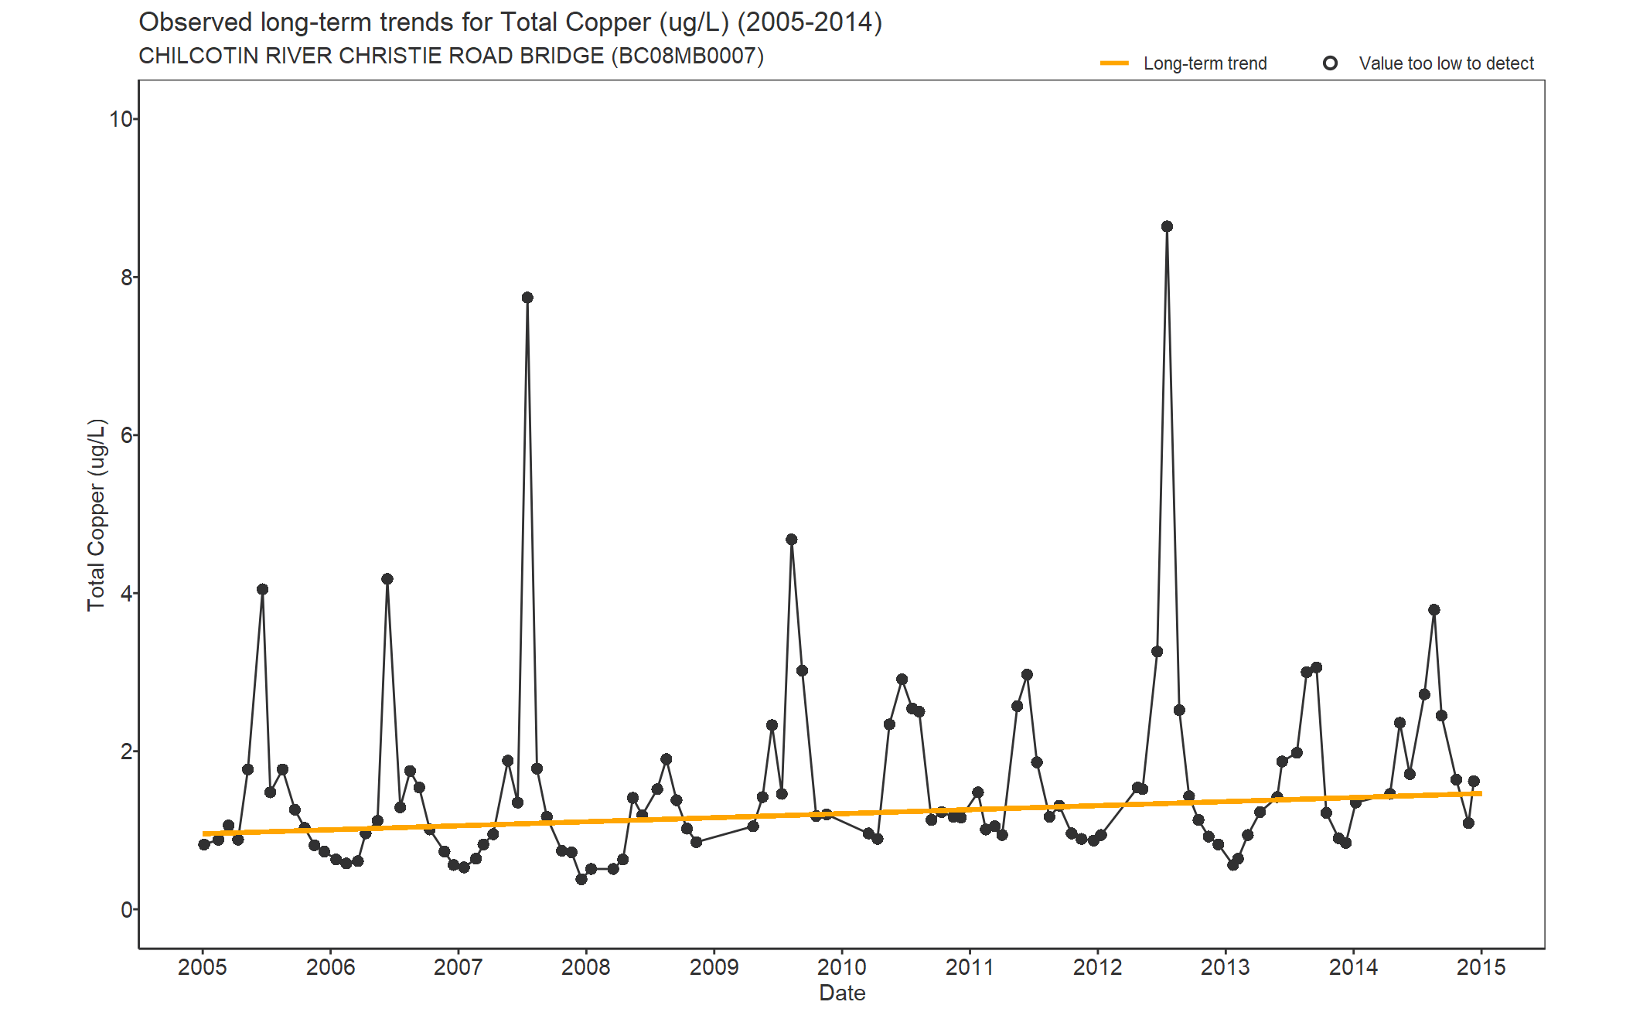This screenshot has width=1633, height=1012.
Task: Click the lowest data point near 2008
Action: tap(581, 879)
